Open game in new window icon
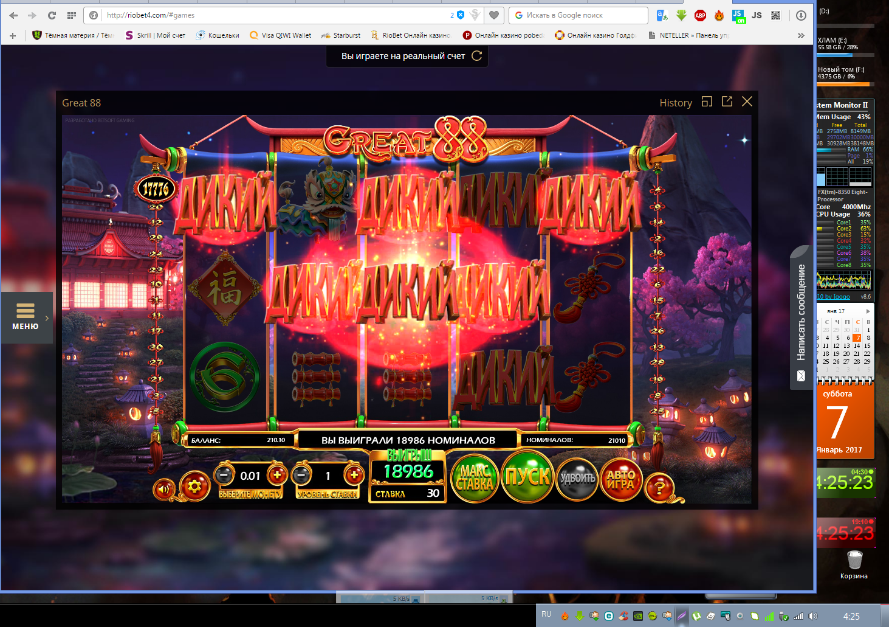 (727, 102)
